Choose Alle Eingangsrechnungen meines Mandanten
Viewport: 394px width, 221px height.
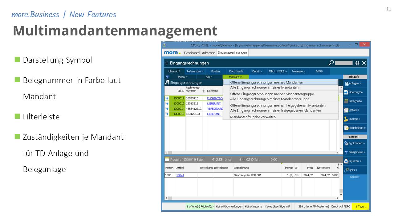pos(280,87)
